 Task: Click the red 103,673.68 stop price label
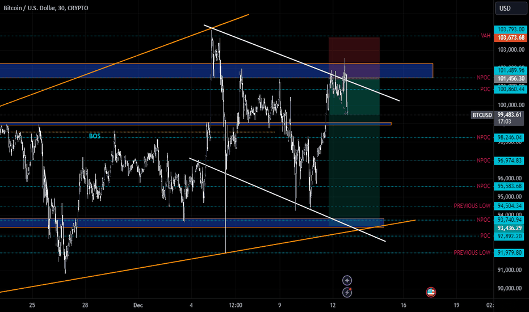click(509, 37)
